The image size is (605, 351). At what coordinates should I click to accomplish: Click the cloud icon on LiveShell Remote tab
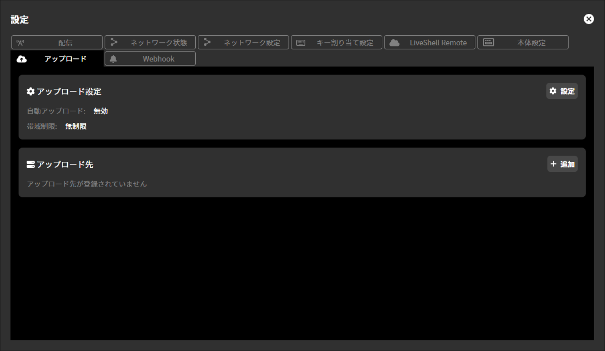tap(394, 43)
